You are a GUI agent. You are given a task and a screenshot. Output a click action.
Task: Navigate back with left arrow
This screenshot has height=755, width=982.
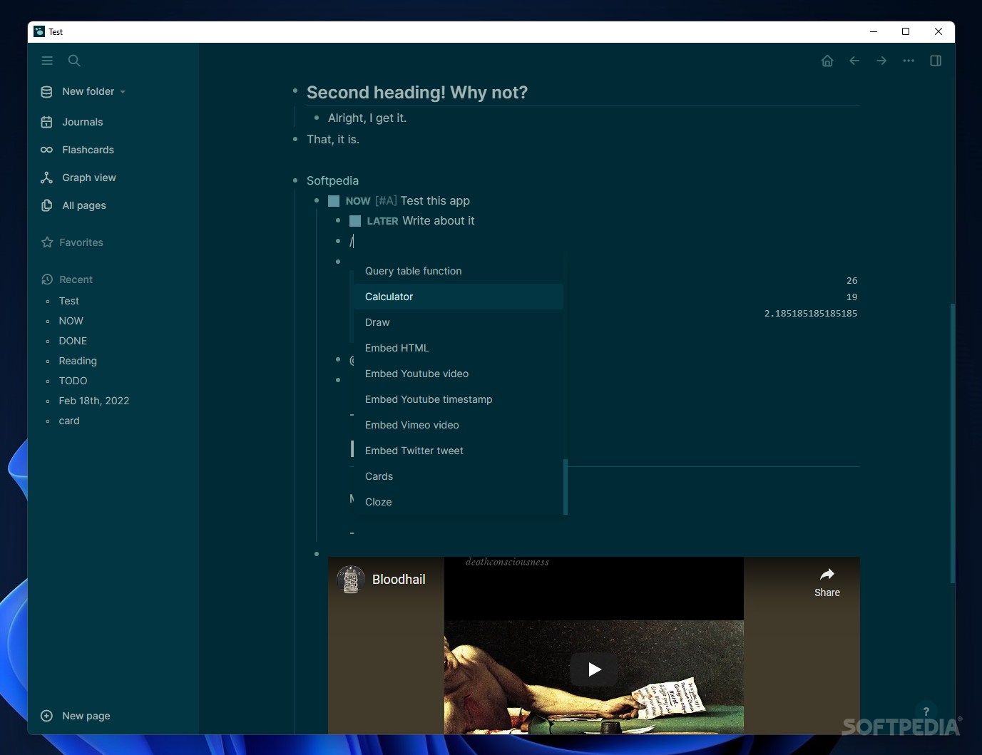(854, 61)
